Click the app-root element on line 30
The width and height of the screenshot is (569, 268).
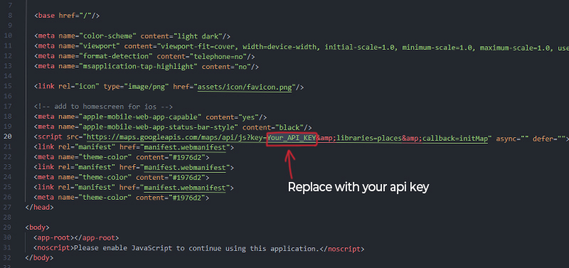(76, 238)
